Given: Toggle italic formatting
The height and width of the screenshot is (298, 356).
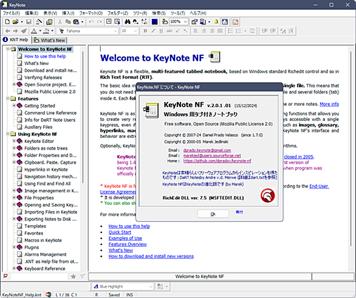Looking at the screenshot, I should (153, 30).
